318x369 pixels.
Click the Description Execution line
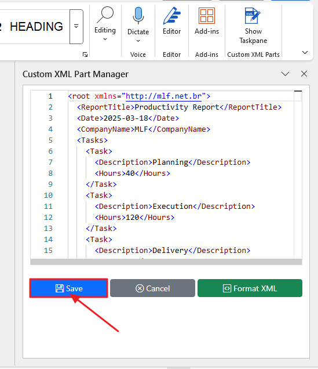tap(175, 207)
